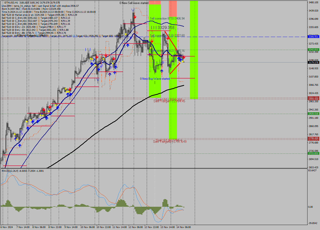The width and height of the screenshot is (320, 230).
Task: Click the 2817.765 price scale value
Action: pyautogui.click(x=313, y=134)
